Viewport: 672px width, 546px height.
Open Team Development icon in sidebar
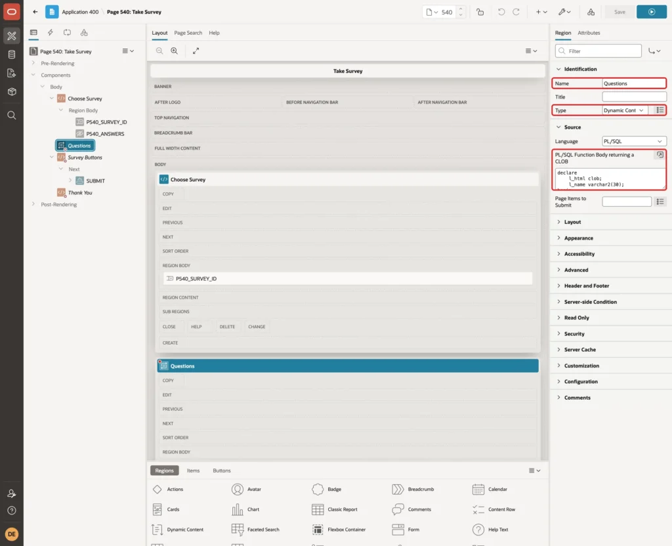[12, 73]
